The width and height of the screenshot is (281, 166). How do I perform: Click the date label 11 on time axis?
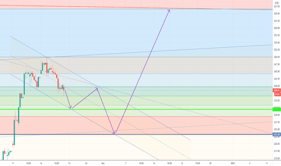[267, 163]
